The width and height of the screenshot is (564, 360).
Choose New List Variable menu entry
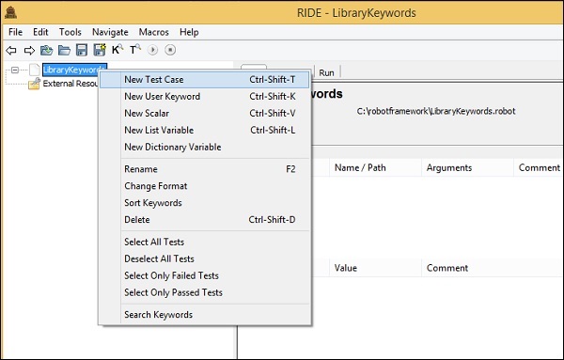204,131
